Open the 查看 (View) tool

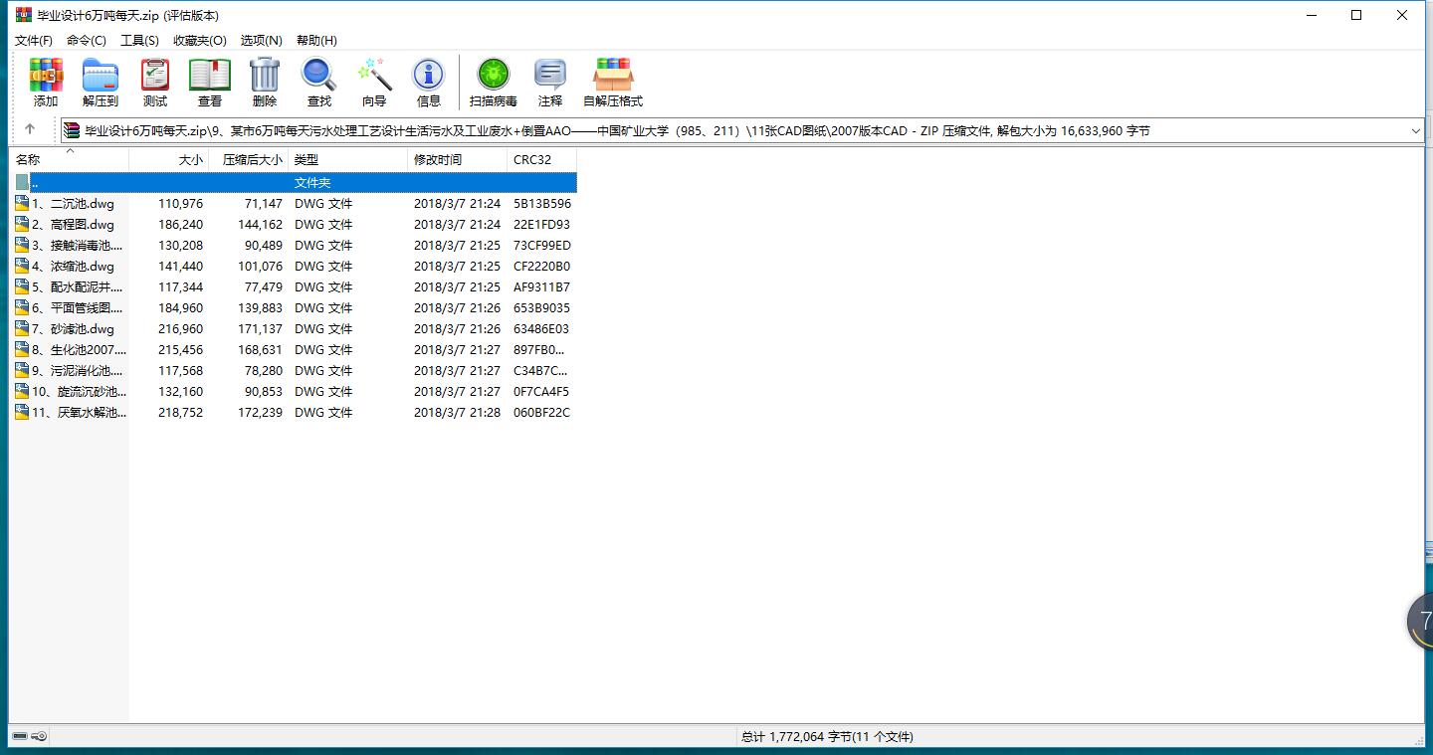click(x=210, y=82)
